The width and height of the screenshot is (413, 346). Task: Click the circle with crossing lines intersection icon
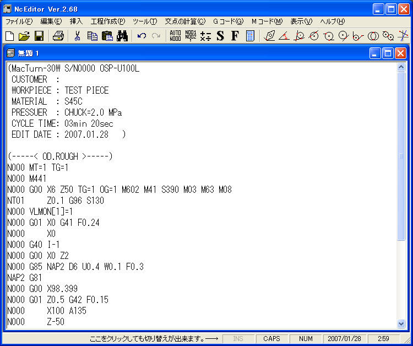coord(299,36)
